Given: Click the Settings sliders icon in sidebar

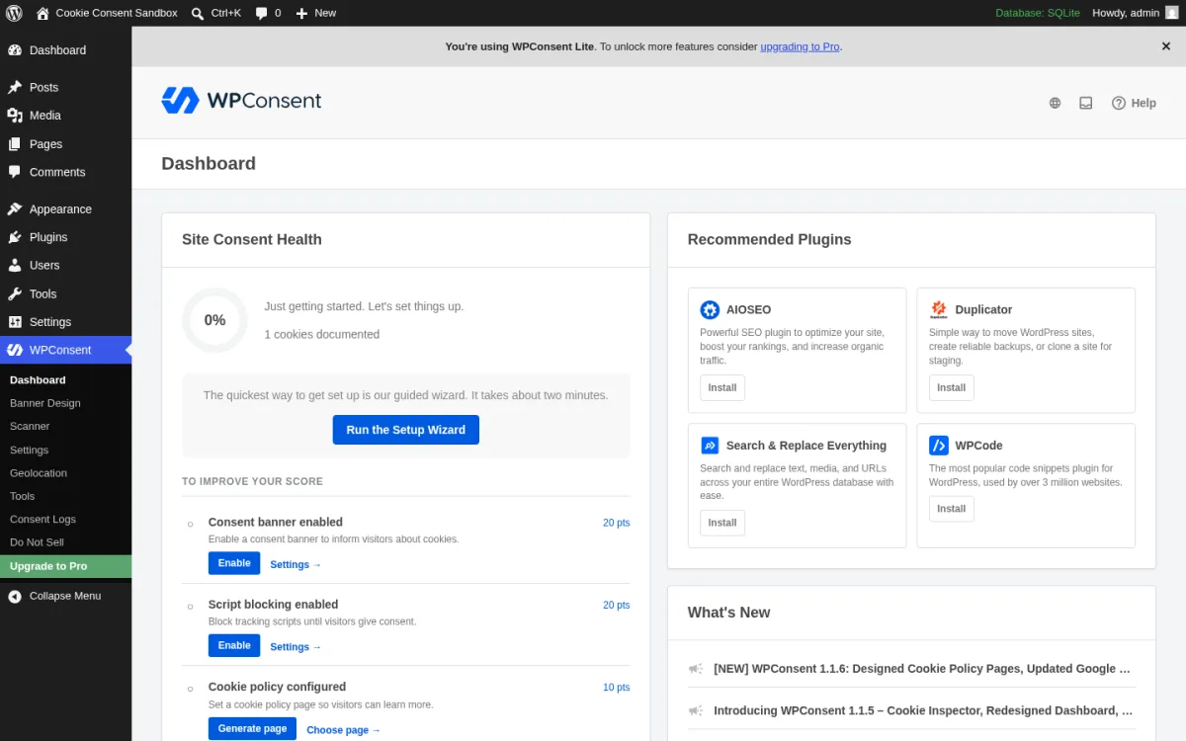Looking at the screenshot, I should 15,322.
